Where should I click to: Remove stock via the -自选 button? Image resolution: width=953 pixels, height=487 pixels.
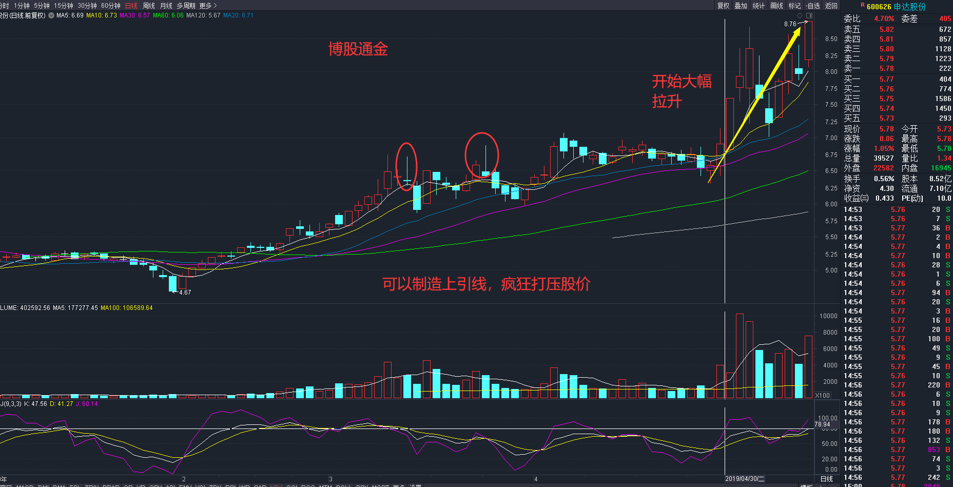[x=813, y=6]
